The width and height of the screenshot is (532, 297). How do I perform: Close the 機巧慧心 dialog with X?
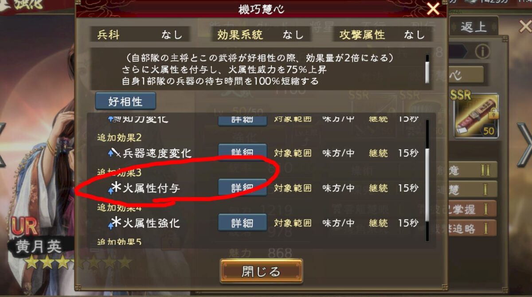point(433,8)
